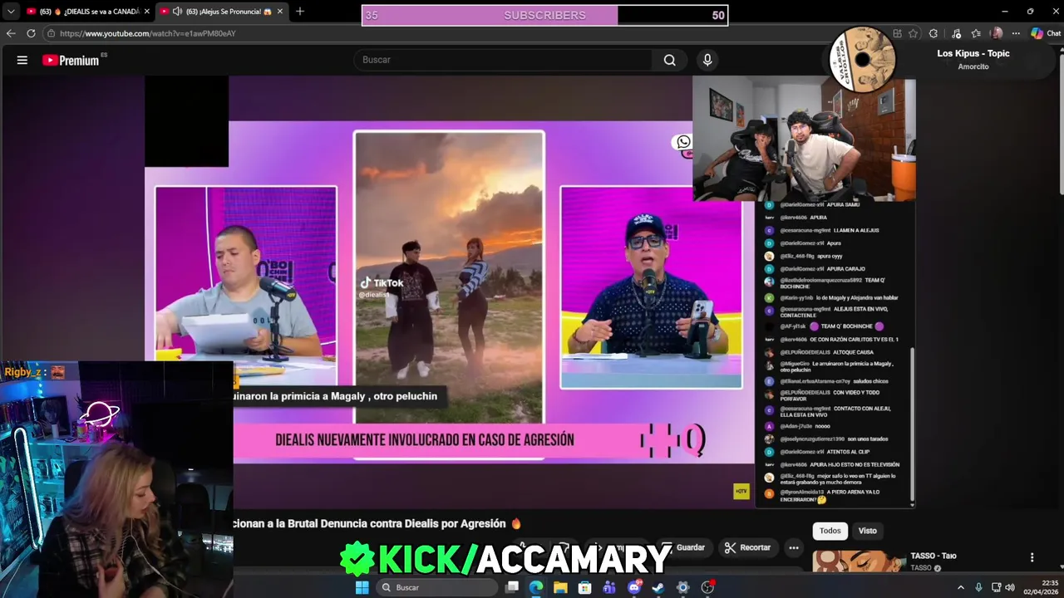The height and width of the screenshot is (598, 1064).
Task: Open the round app with red notification dot
Action: 707,587
